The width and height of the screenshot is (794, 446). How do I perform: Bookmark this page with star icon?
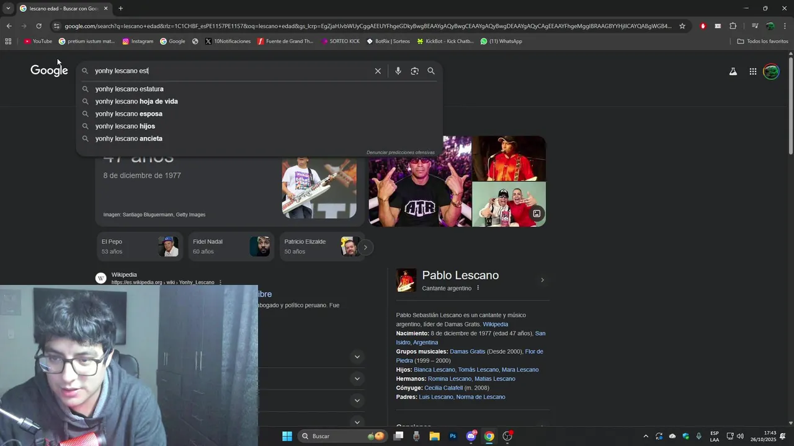(x=682, y=26)
